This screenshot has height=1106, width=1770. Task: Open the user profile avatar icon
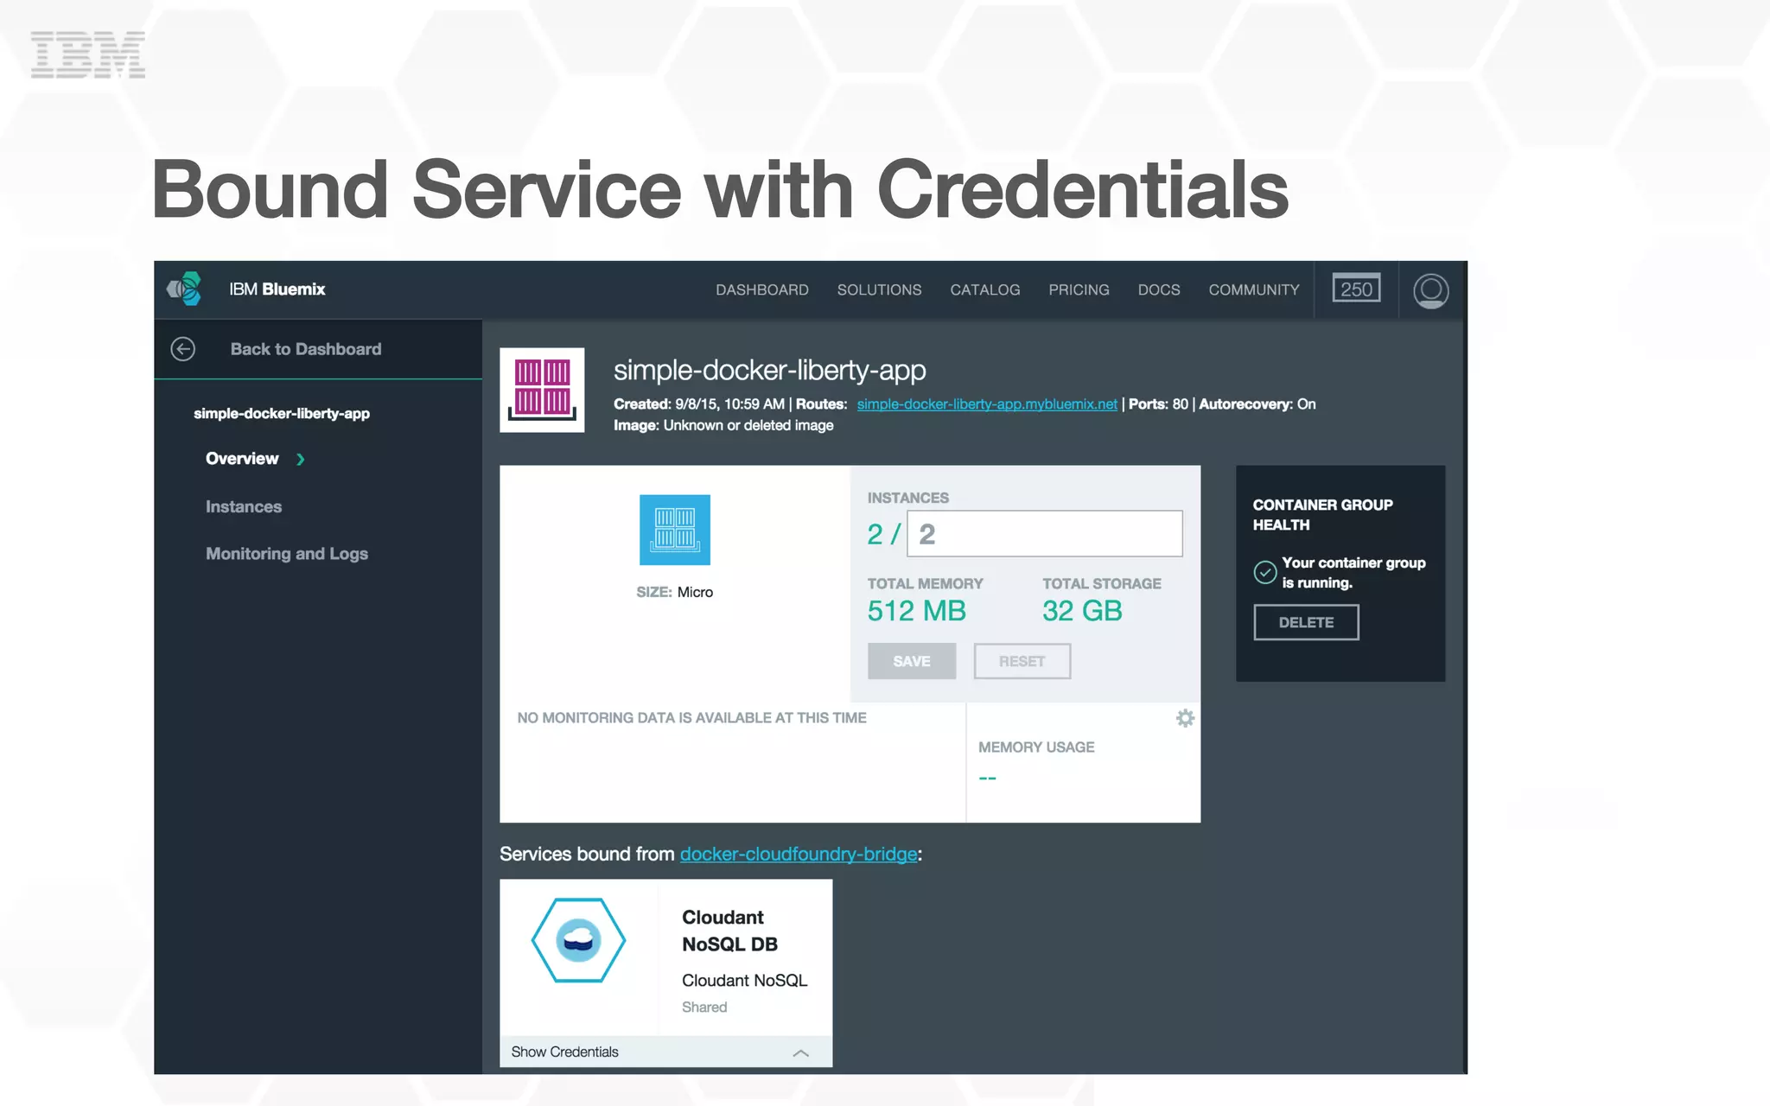click(1430, 290)
